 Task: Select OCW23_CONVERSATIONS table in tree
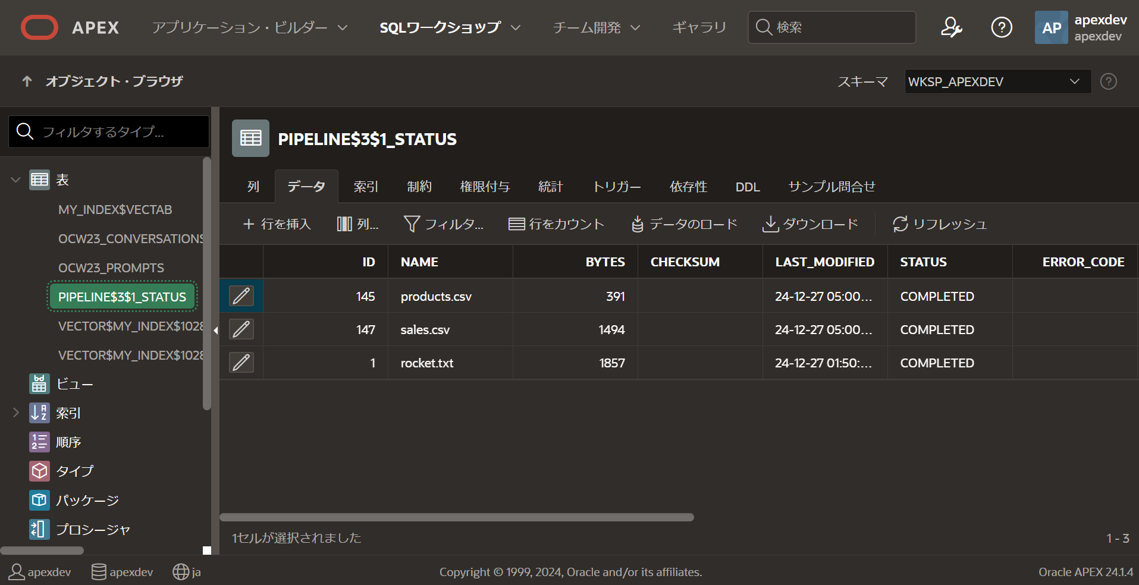(131, 238)
